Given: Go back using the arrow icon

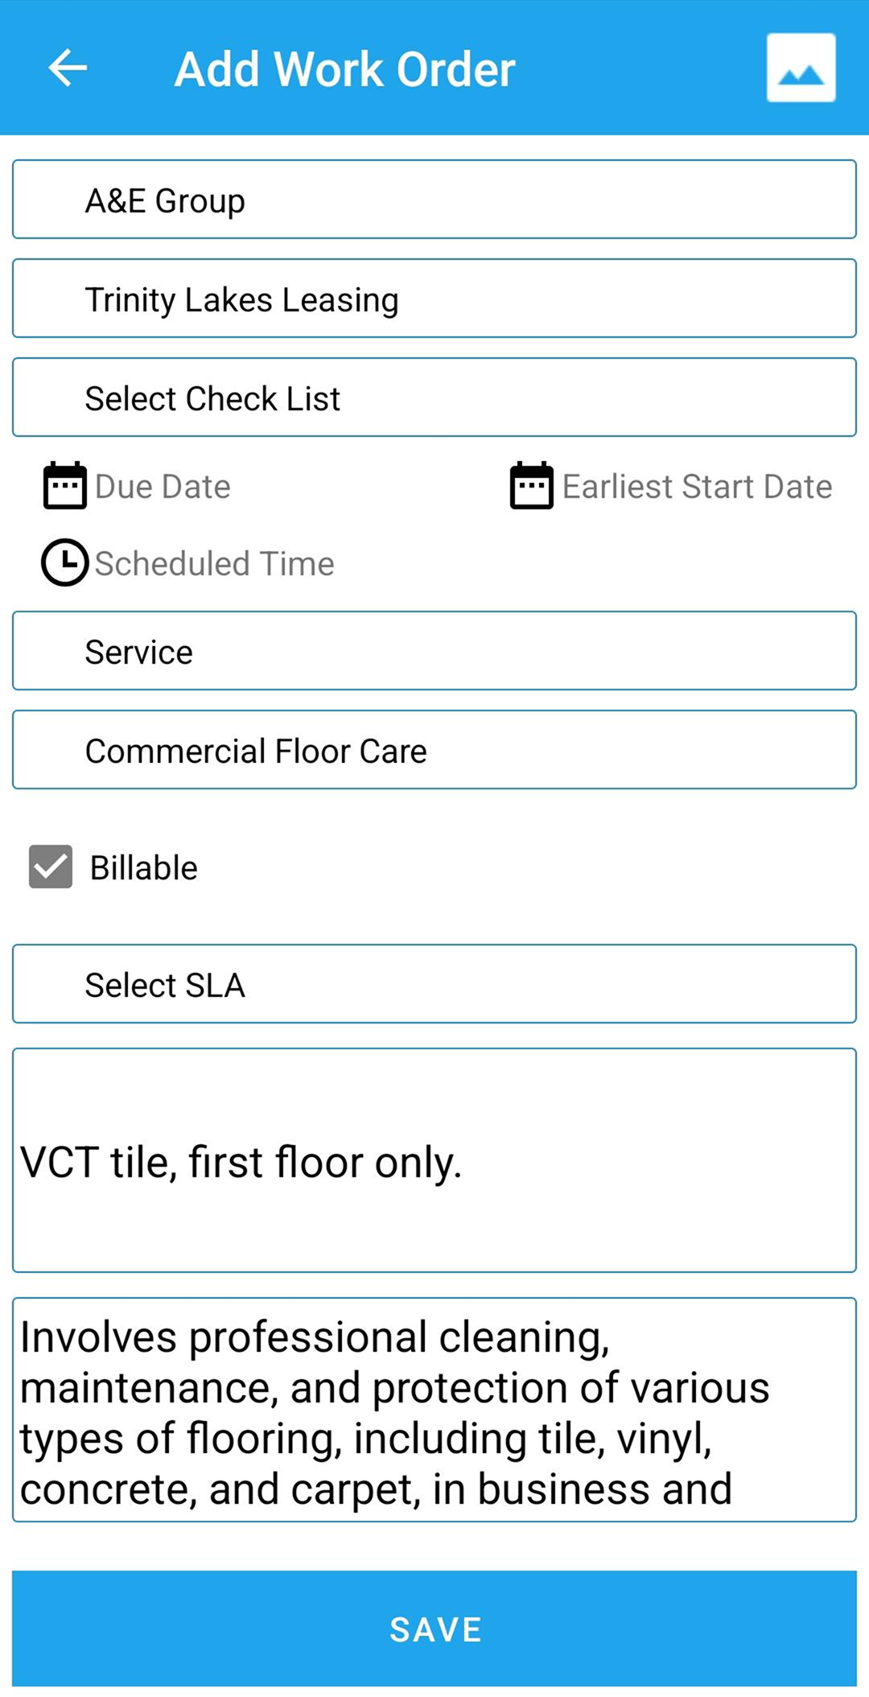Looking at the screenshot, I should point(68,68).
